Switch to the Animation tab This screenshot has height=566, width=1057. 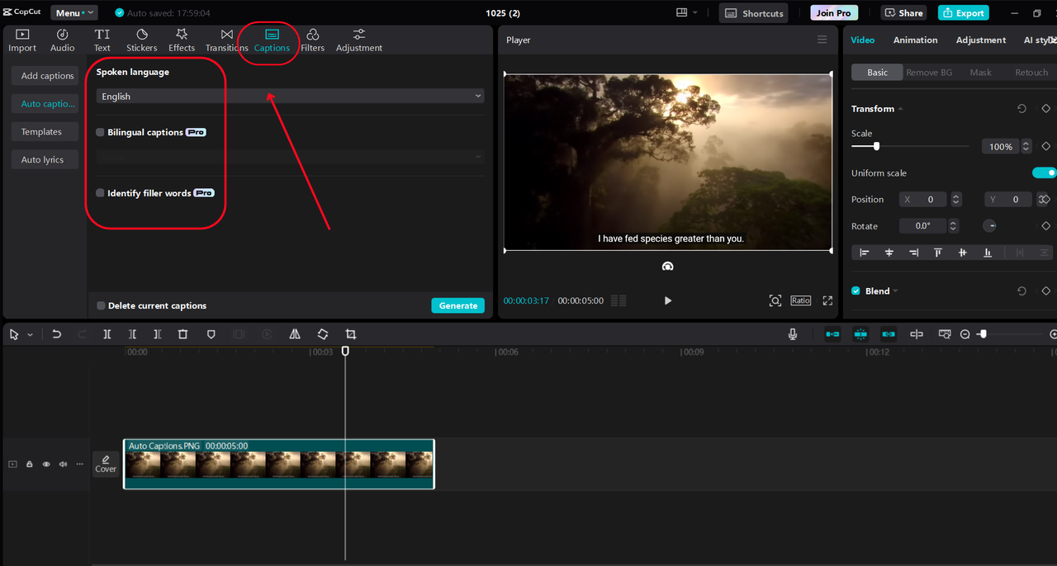915,40
